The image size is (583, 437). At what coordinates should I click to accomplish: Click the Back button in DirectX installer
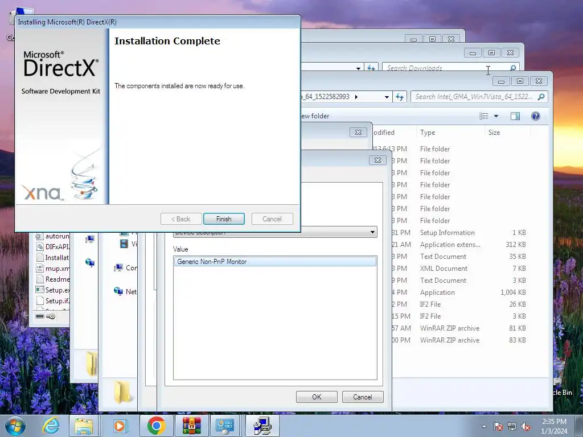click(x=181, y=219)
